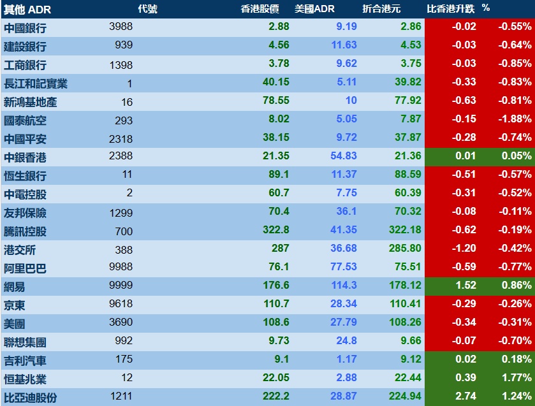Click the 折合港元 column header
This screenshot has height=406, width=535.
pyautogui.click(x=381, y=9)
